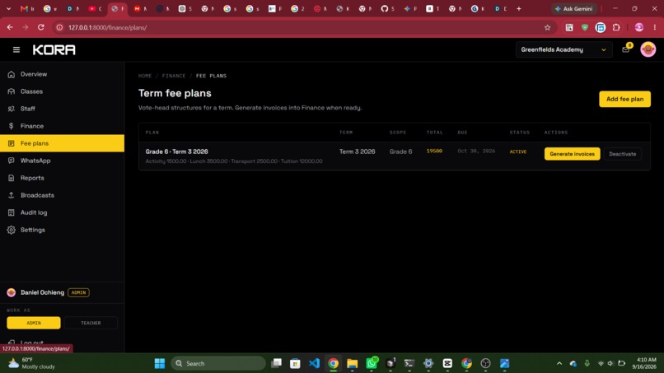Image resolution: width=664 pixels, height=373 pixels.
Task: Open VS Code from taskbar
Action: tap(314, 363)
